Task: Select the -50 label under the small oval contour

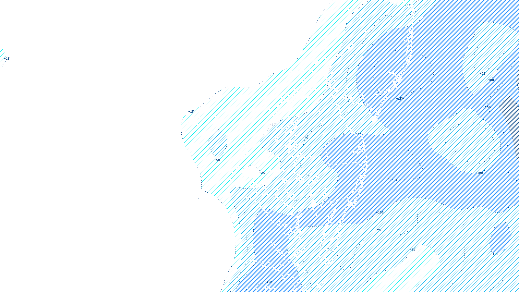Action: [x=217, y=160]
